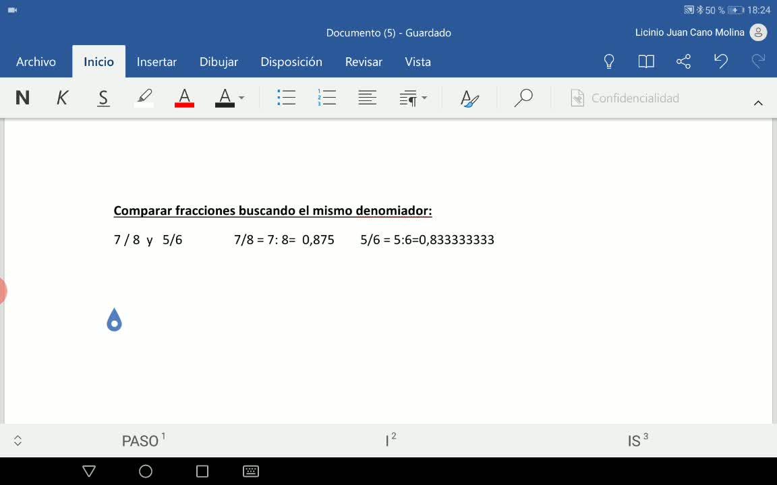The height and width of the screenshot is (485, 777).
Task: Open the search magnifier tool
Action: [523, 98]
